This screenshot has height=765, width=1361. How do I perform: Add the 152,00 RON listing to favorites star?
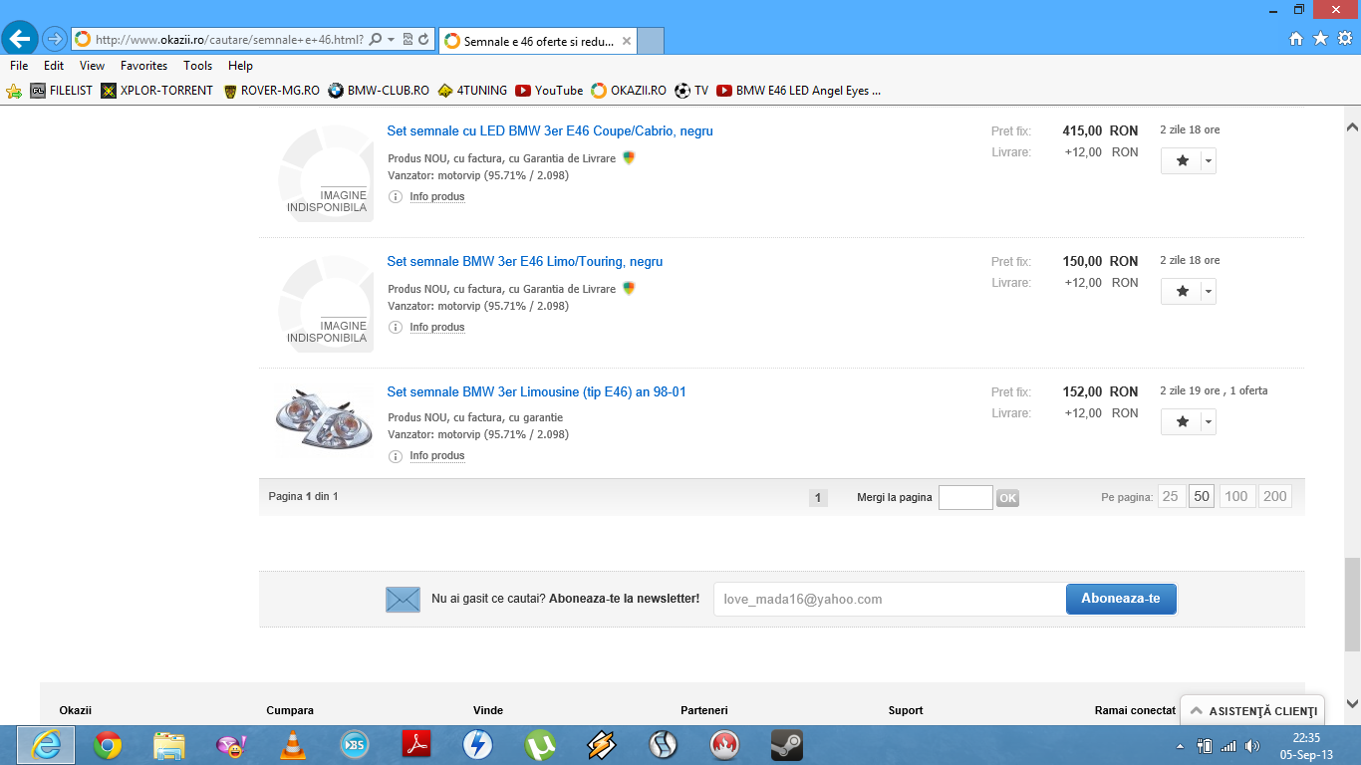point(1182,421)
